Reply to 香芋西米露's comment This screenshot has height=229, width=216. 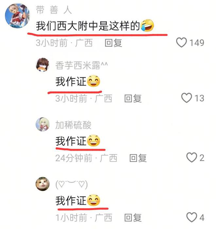pyautogui.click(x=133, y=98)
